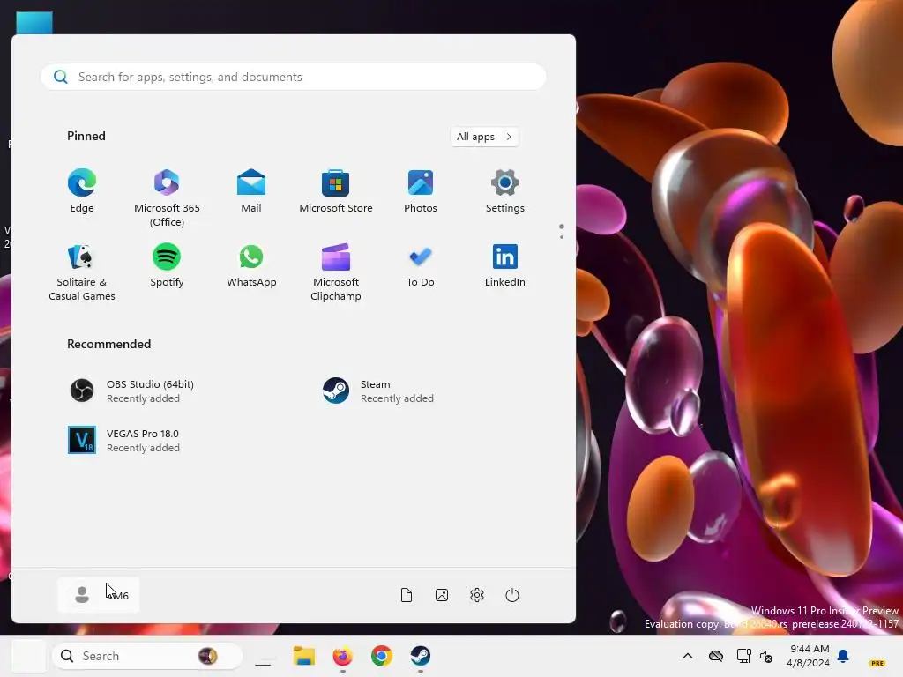Open LinkedIn
Screen dimensions: 903x677
pos(504,266)
